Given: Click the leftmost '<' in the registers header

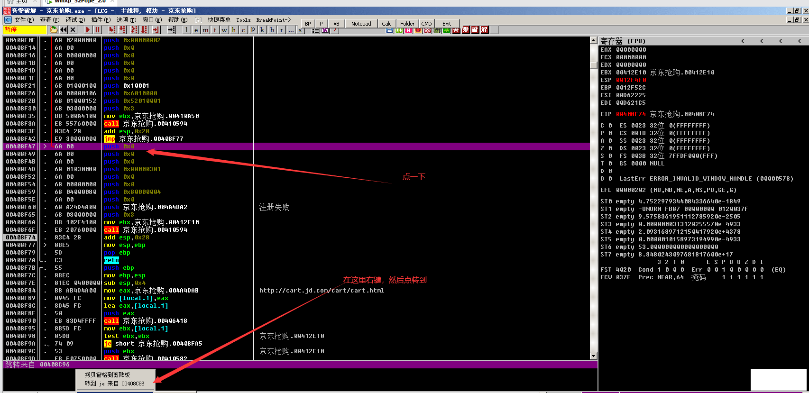Looking at the screenshot, I should [x=743, y=41].
